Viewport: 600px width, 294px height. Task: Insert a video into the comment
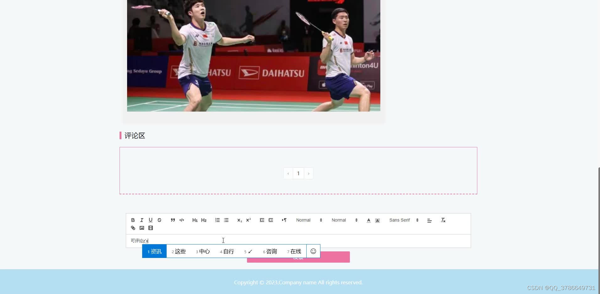[151, 228]
